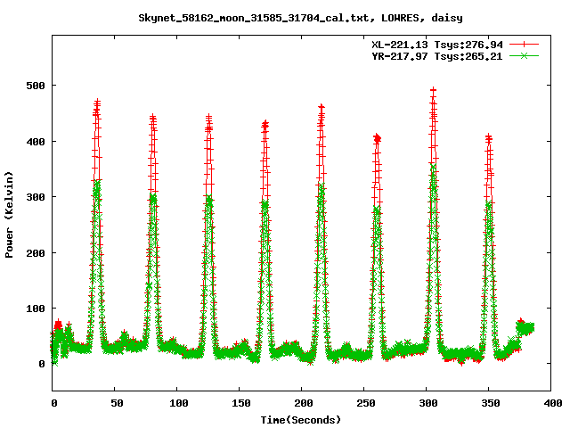Click x-axis tick label 50
This screenshot has width=570, height=428.
pos(117,403)
